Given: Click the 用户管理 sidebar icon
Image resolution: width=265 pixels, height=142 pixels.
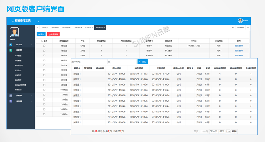Looking at the screenshot, I should coord(11,44).
